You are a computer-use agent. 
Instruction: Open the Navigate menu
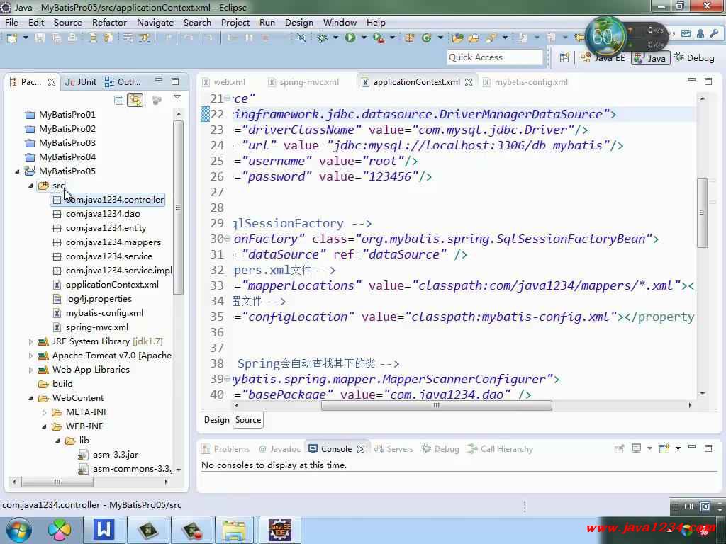(x=155, y=22)
